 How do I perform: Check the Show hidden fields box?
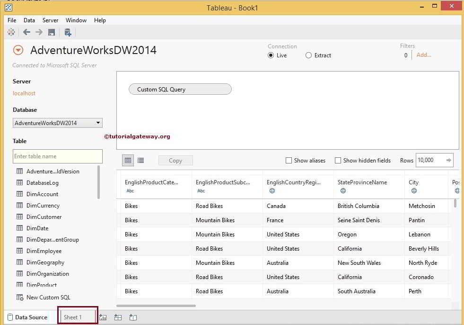(x=338, y=161)
